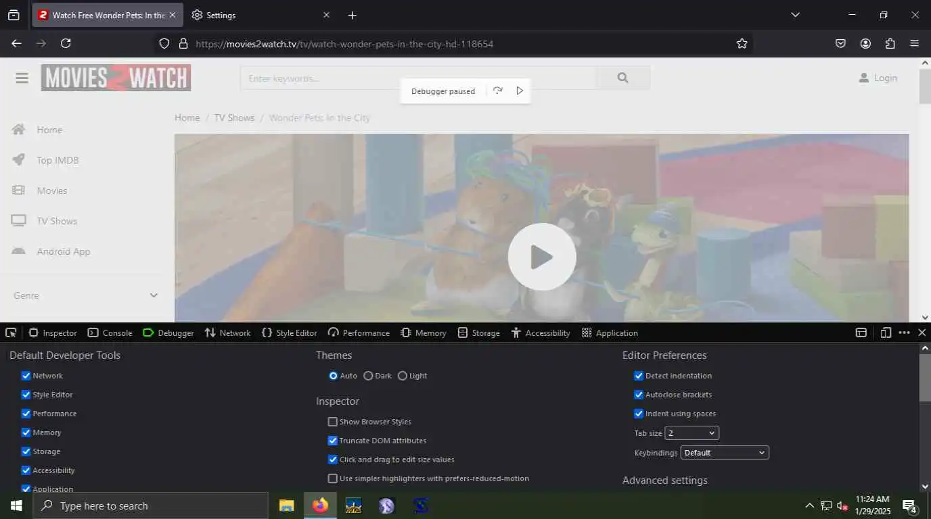Expand the Genre section in sidebar
The height and width of the screenshot is (519, 931).
pos(86,295)
